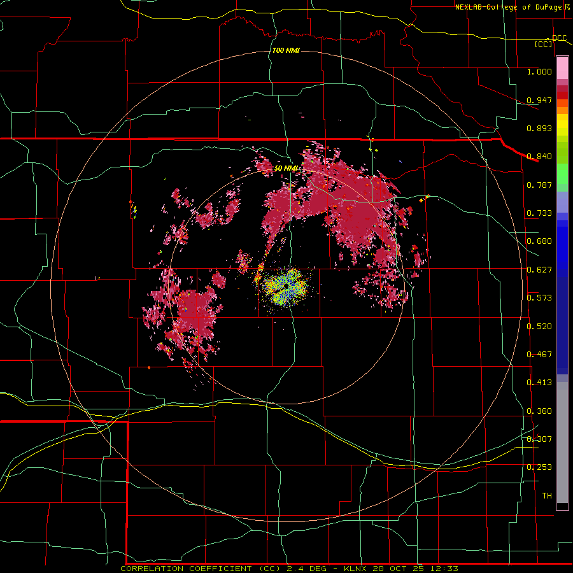Click the 0.733 scale value
Viewport: 573px width, 573px height.
click(539, 213)
